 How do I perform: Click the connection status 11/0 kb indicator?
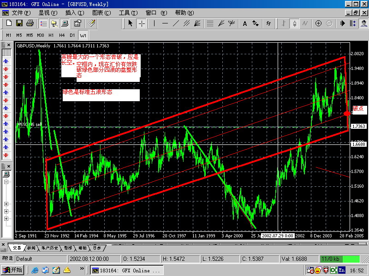(340, 259)
